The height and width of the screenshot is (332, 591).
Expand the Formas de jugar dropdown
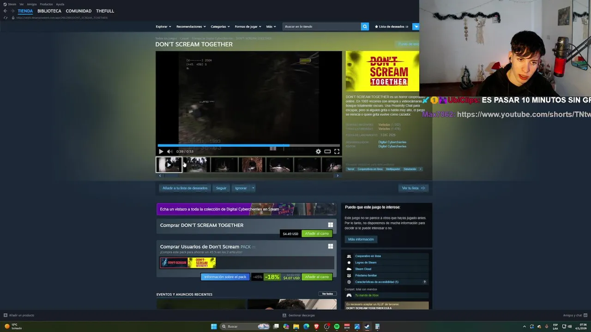click(x=248, y=26)
